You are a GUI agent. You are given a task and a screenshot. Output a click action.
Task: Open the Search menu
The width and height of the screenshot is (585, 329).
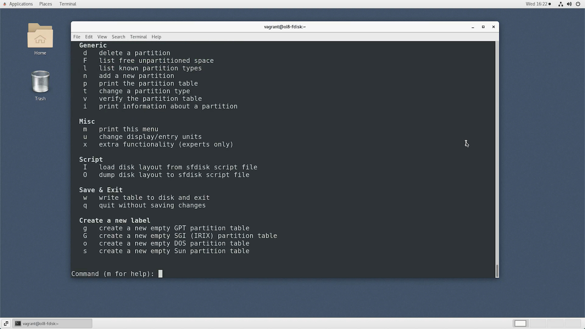point(118,37)
